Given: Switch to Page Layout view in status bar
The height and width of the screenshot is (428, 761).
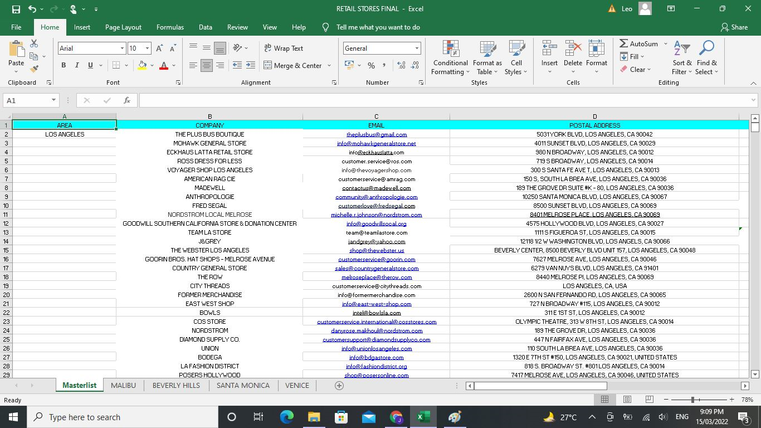Looking at the screenshot, I should pyautogui.click(x=627, y=400).
